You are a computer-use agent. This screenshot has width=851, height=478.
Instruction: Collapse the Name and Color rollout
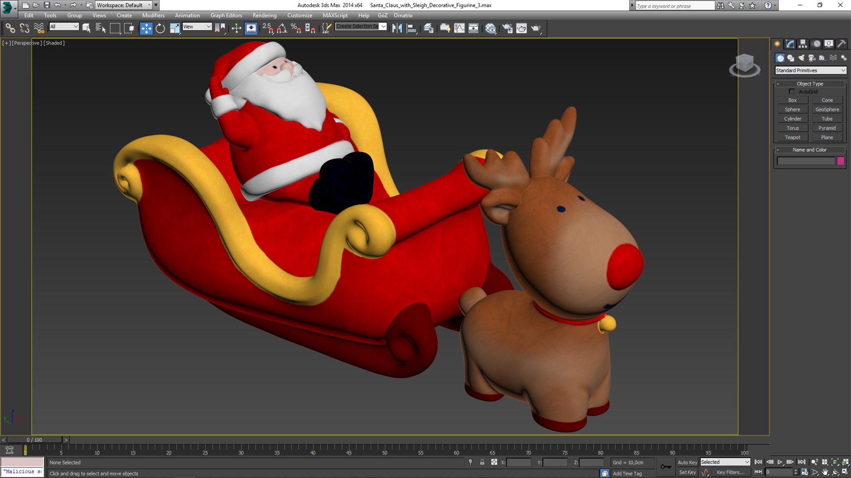pos(810,150)
